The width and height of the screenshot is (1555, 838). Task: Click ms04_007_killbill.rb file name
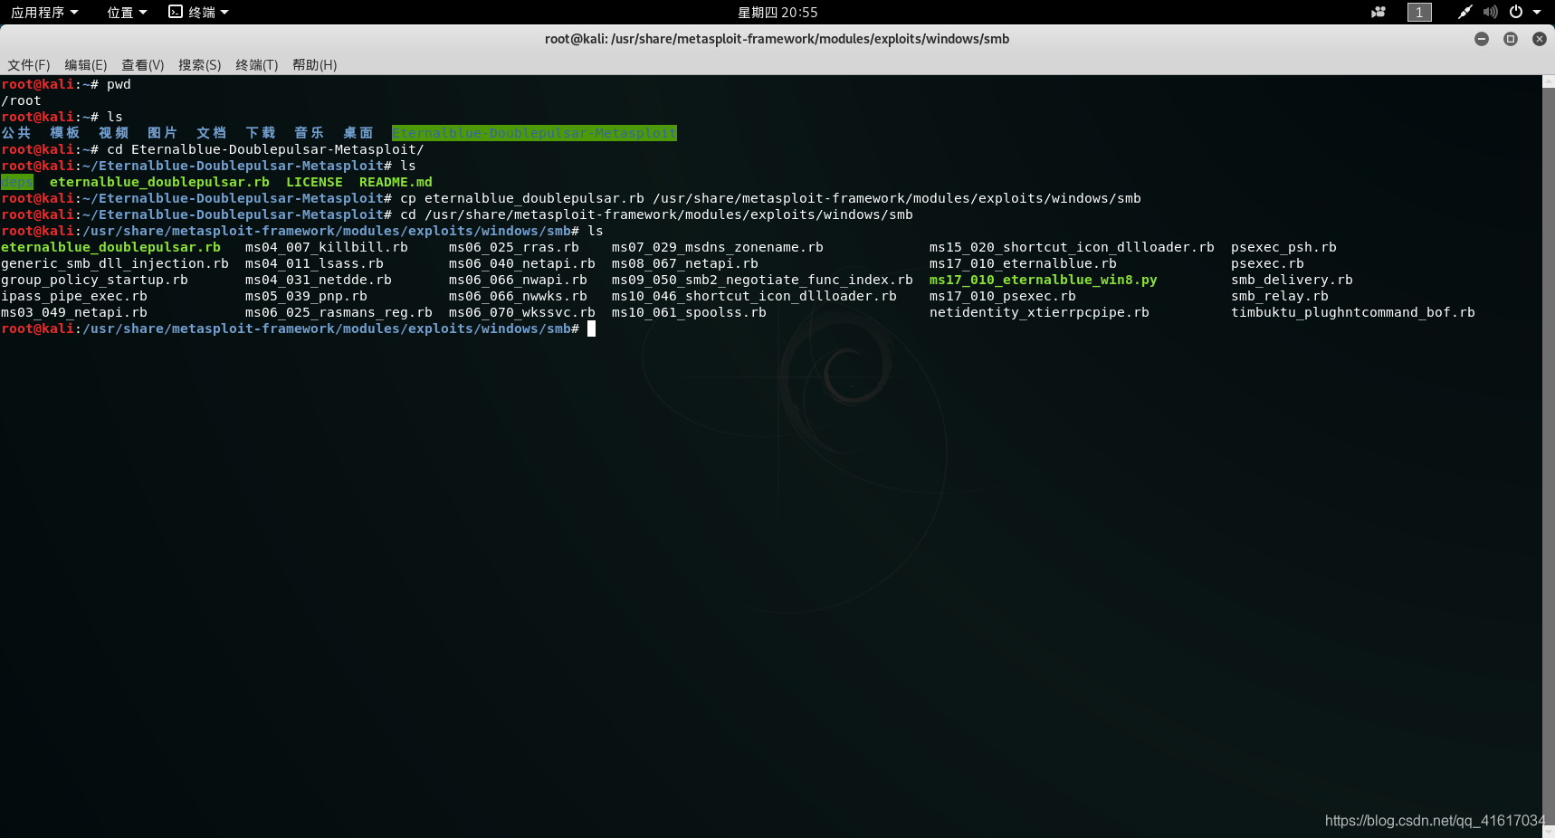click(x=327, y=247)
